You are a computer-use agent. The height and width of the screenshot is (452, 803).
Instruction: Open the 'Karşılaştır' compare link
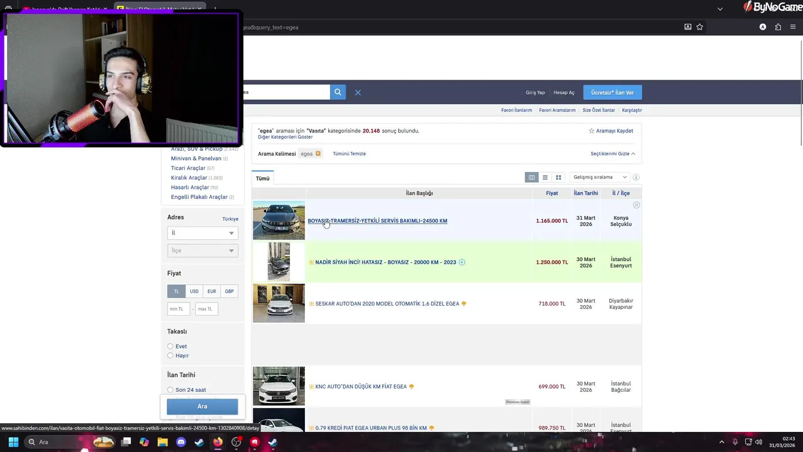(x=632, y=110)
